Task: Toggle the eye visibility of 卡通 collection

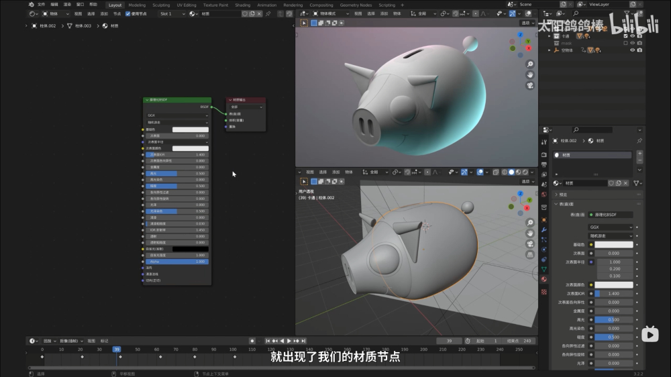Action: (x=632, y=36)
